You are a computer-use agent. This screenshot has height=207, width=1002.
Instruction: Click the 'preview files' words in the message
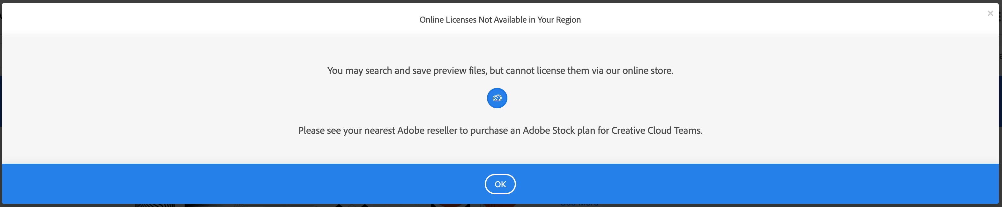click(x=460, y=71)
